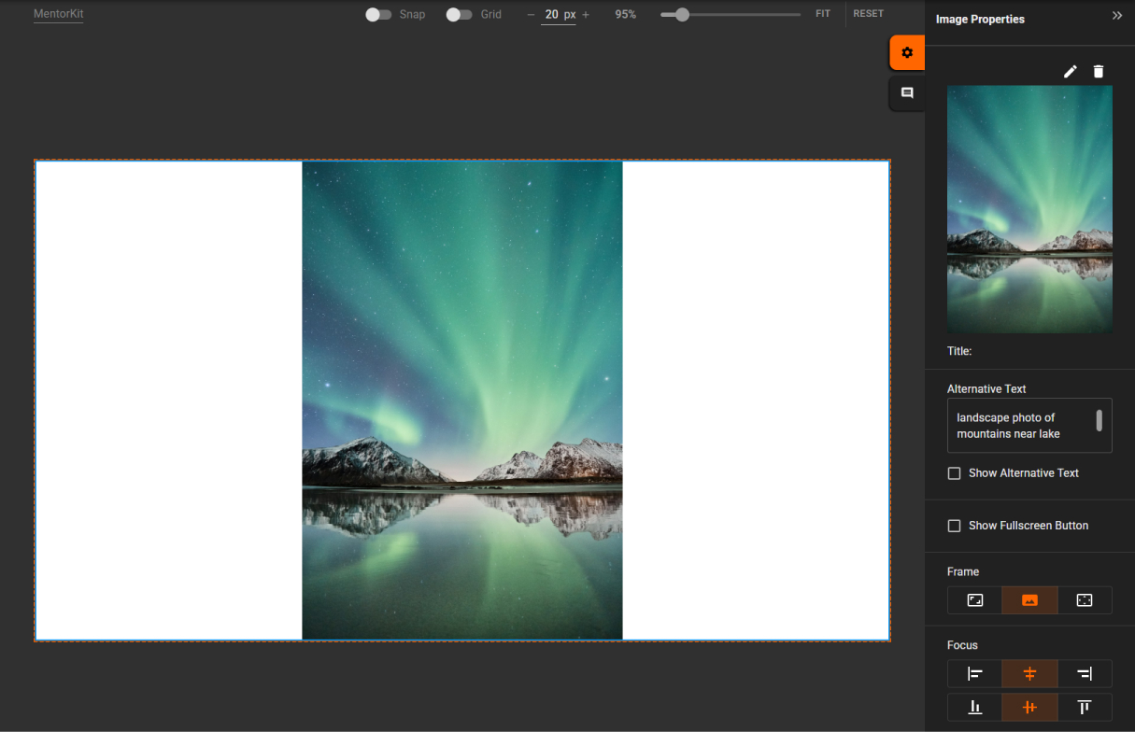Open the comments side tab

(907, 93)
